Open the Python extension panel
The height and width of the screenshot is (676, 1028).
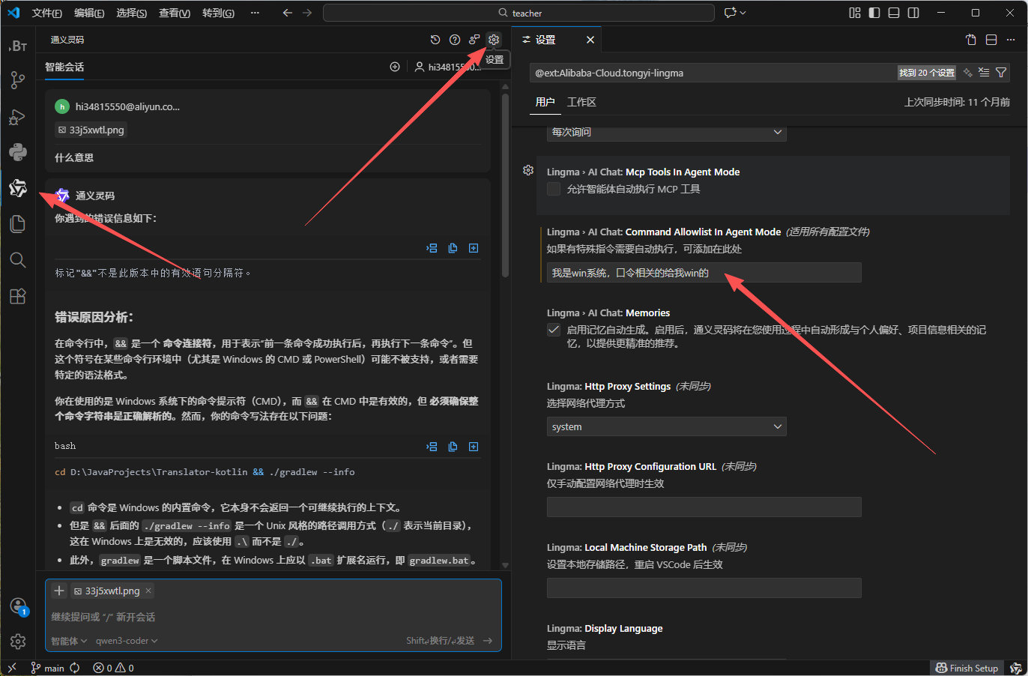pyautogui.click(x=18, y=152)
